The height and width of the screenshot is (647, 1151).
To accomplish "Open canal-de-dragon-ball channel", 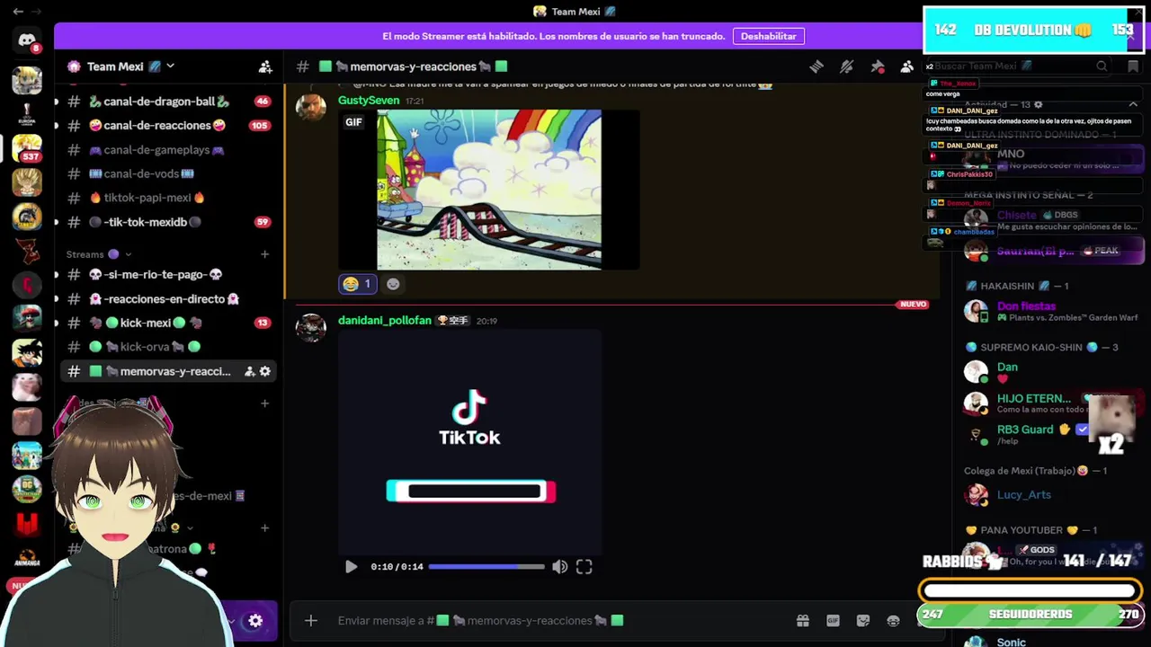I will pos(167,102).
